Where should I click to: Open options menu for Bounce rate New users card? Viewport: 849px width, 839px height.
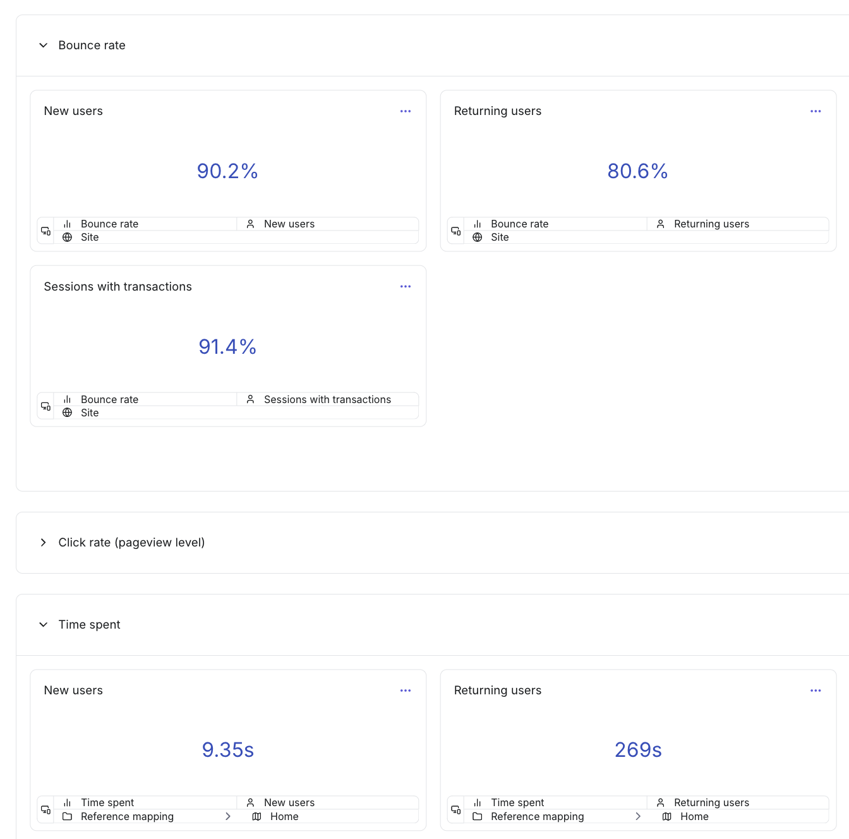click(x=406, y=111)
